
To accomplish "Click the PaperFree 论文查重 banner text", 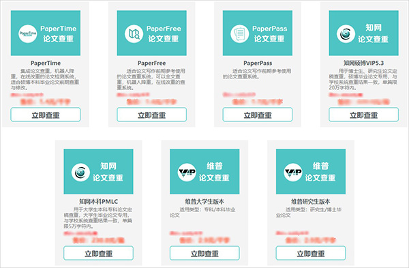I will (x=164, y=34).
